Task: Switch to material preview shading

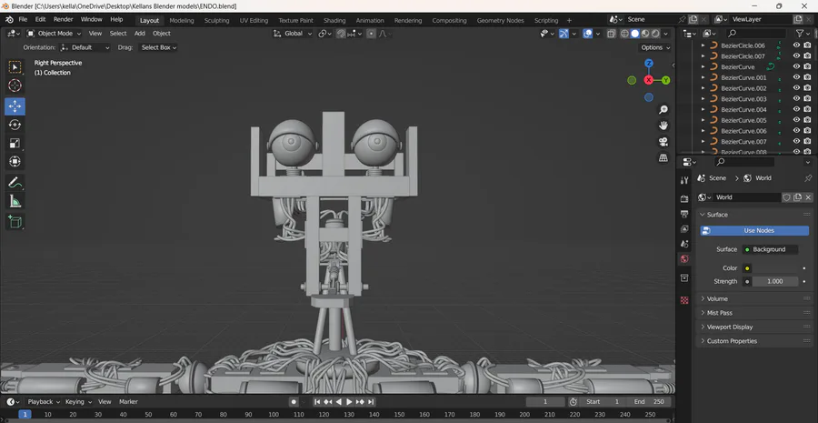Action: pyautogui.click(x=645, y=34)
